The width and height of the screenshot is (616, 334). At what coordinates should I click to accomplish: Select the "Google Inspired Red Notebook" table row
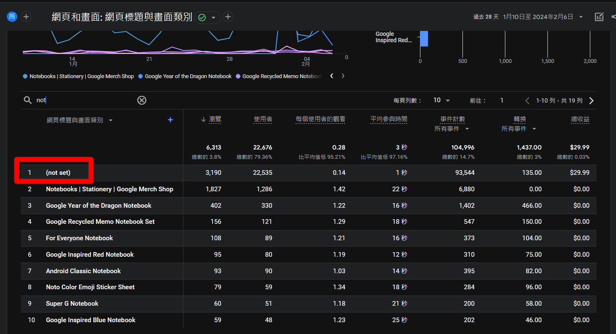[x=308, y=255]
